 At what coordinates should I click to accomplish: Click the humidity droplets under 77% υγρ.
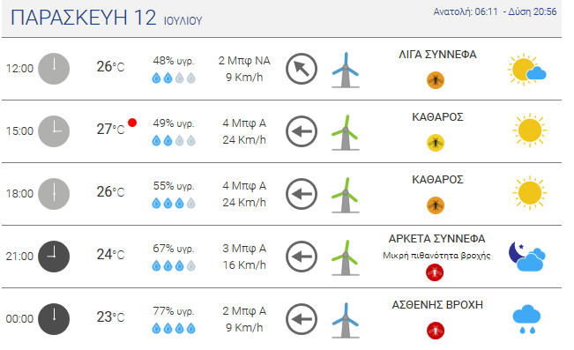[x=174, y=328]
